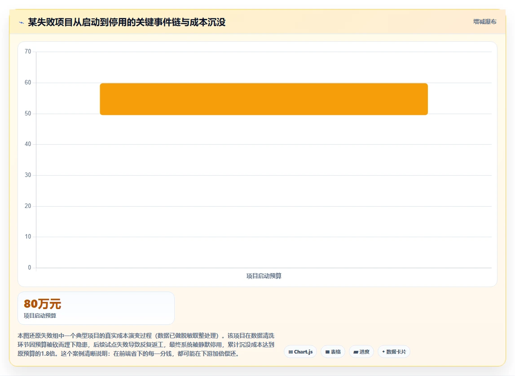The height and width of the screenshot is (376, 515).
Task: Click the y-axis tick label 30
Action: [x=28, y=175]
